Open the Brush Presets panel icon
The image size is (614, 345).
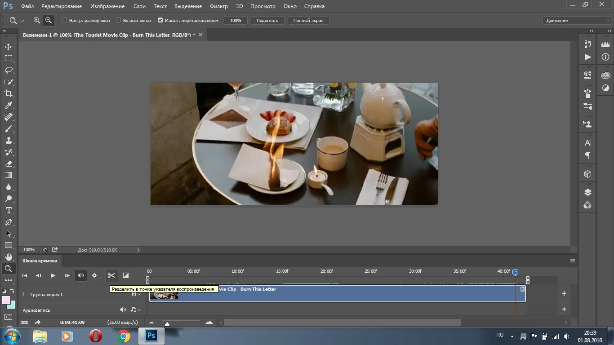(x=587, y=106)
